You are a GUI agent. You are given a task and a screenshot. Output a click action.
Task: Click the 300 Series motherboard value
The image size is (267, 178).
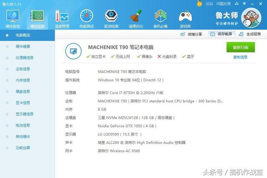pos(160,101)
